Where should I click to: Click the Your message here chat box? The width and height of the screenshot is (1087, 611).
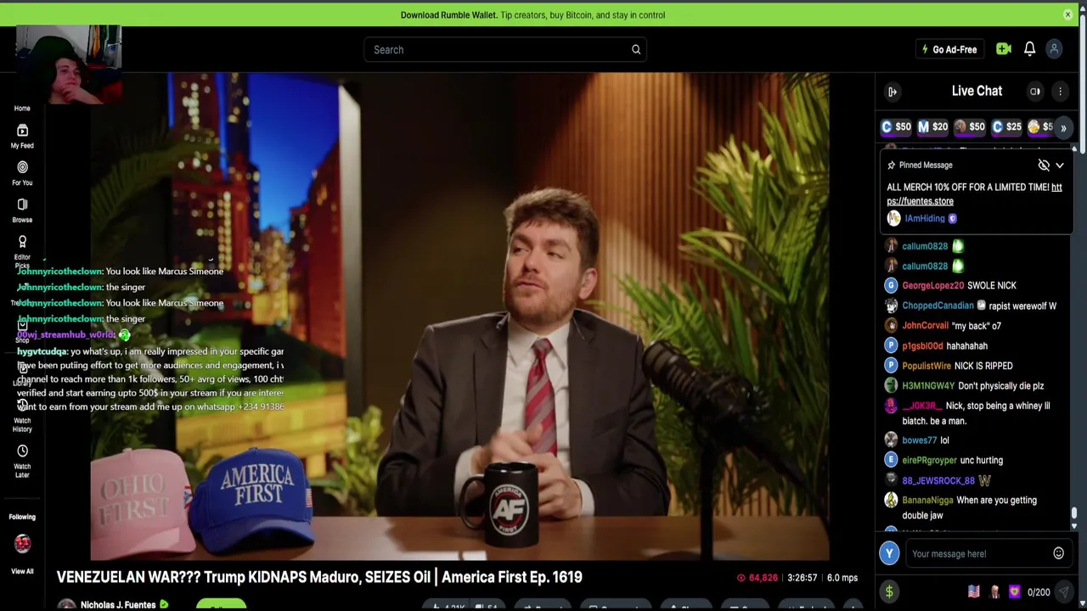pos(977,554)
